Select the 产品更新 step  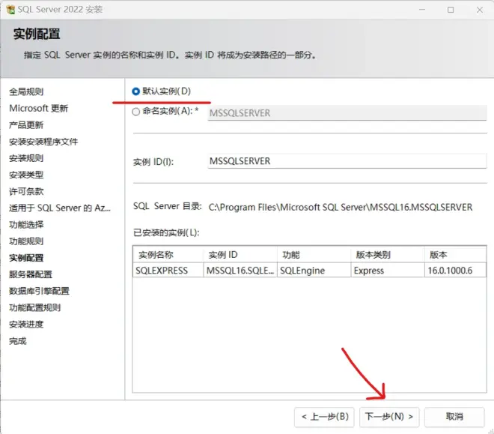26,125
